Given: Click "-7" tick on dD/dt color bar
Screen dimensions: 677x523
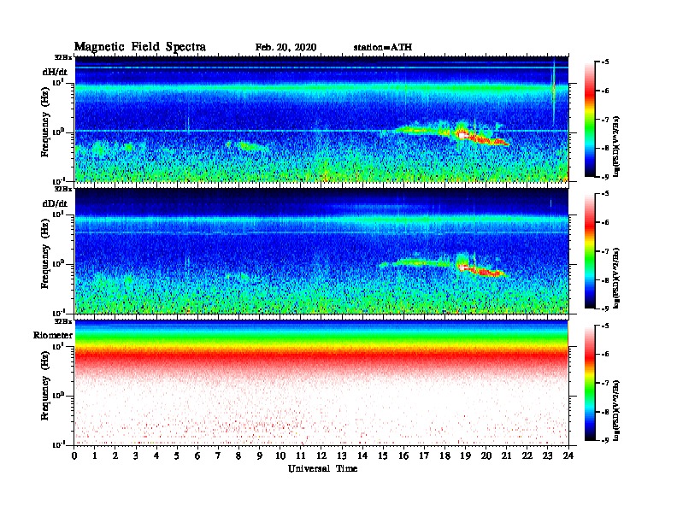Looking at the screenshot, I should coord(604,251).
